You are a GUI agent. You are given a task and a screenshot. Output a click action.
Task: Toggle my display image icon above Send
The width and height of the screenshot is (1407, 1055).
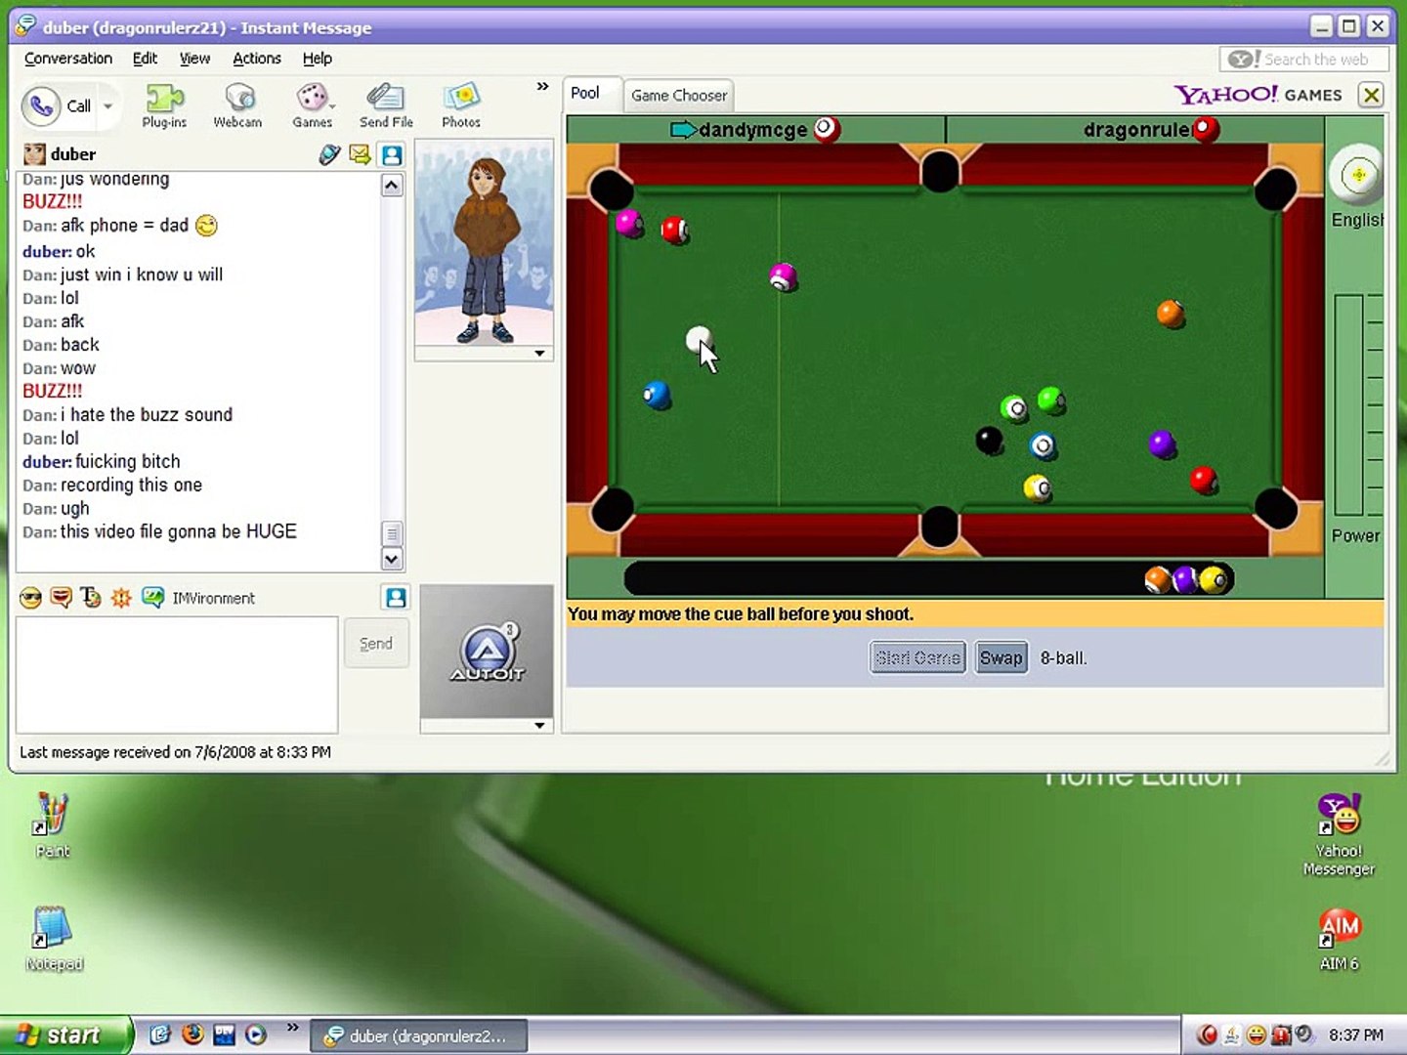tap(396, 597)
